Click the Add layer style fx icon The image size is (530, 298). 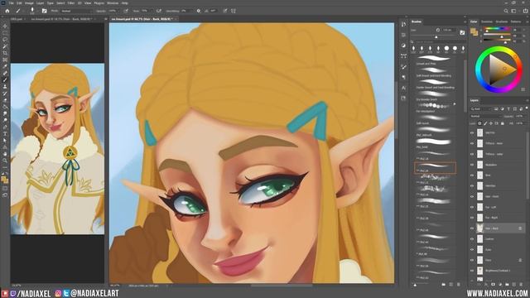486,285
